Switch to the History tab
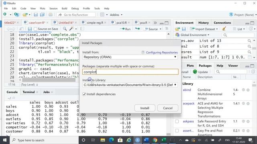 tap(204, 23)
